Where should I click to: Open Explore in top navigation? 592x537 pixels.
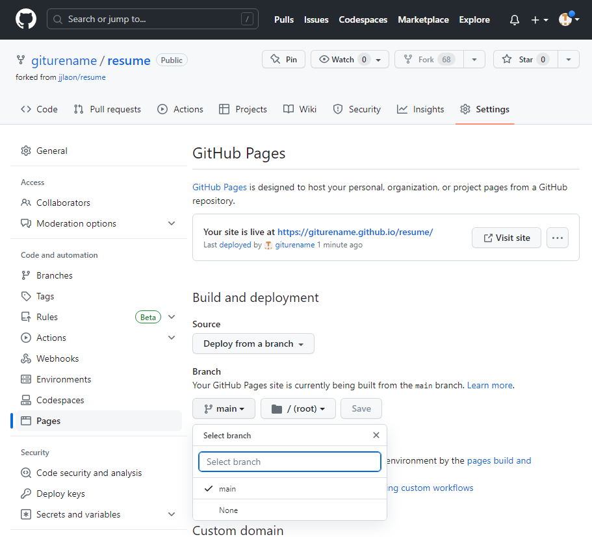(x=474, y=19)
